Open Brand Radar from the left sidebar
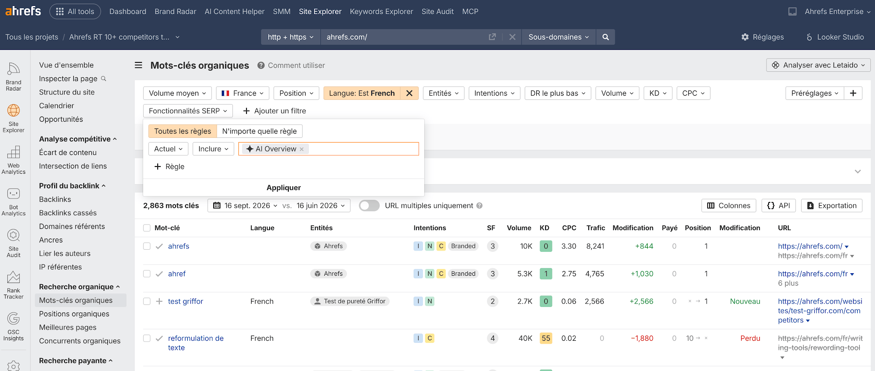 click(13, 77)
